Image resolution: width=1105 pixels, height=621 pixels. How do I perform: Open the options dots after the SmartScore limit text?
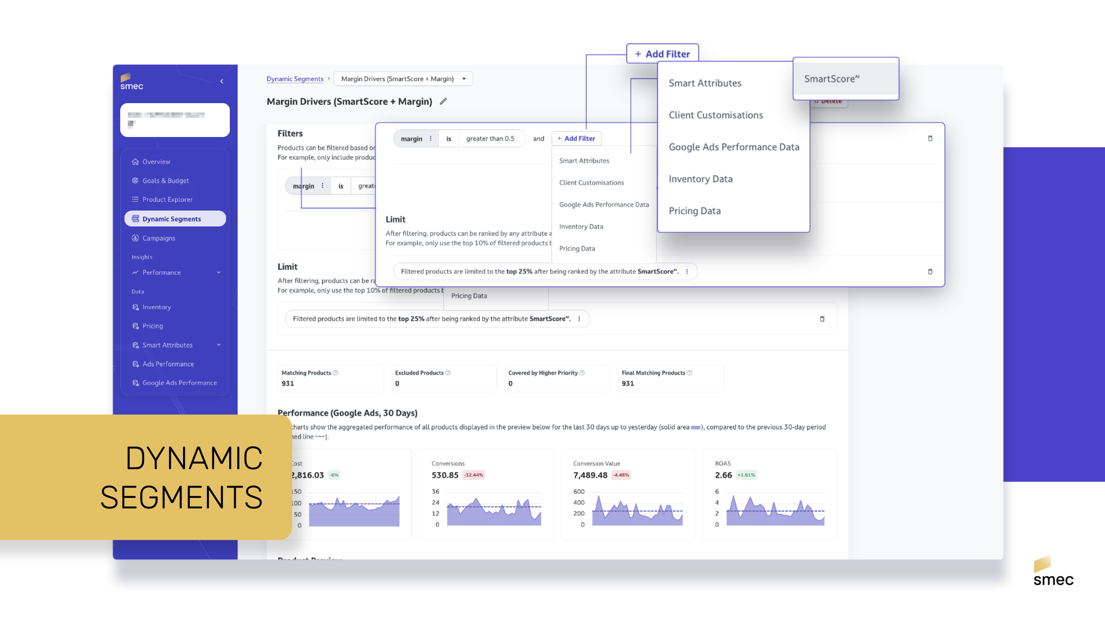click(x=687, y=271)
